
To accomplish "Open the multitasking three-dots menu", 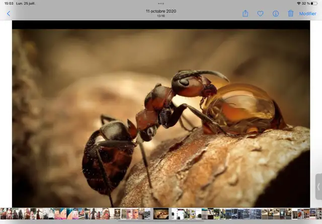I will [x=161, y=4].
